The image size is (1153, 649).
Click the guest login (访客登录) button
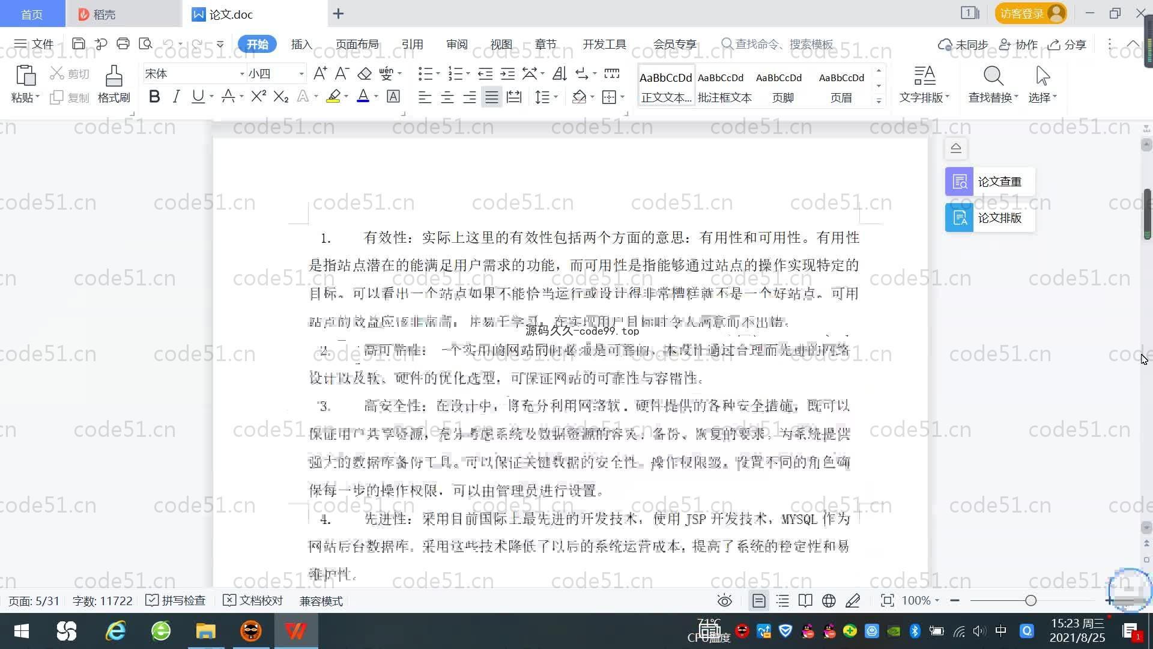[1030, 13]
